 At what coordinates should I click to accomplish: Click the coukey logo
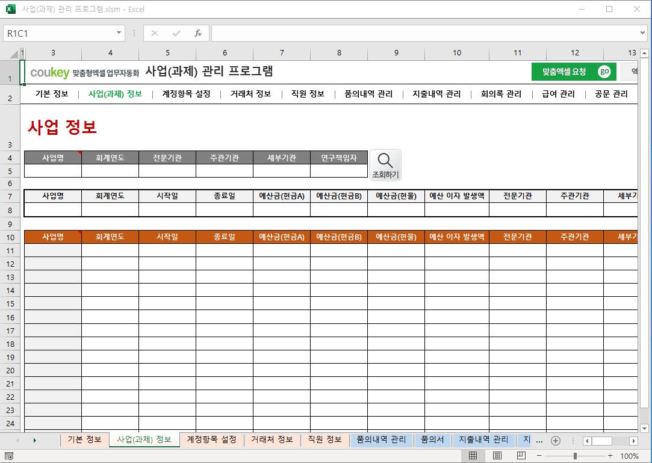49,72
